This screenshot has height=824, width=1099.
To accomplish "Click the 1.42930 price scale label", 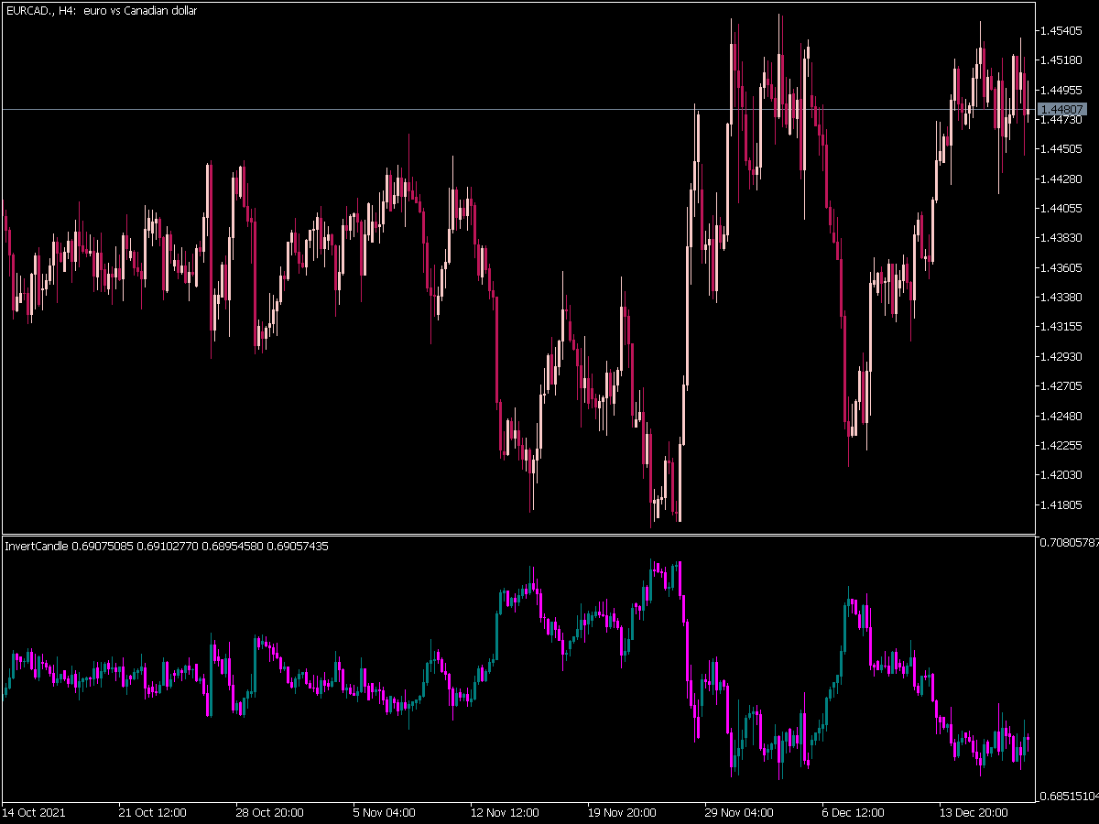I will [x=1061, y=356].
